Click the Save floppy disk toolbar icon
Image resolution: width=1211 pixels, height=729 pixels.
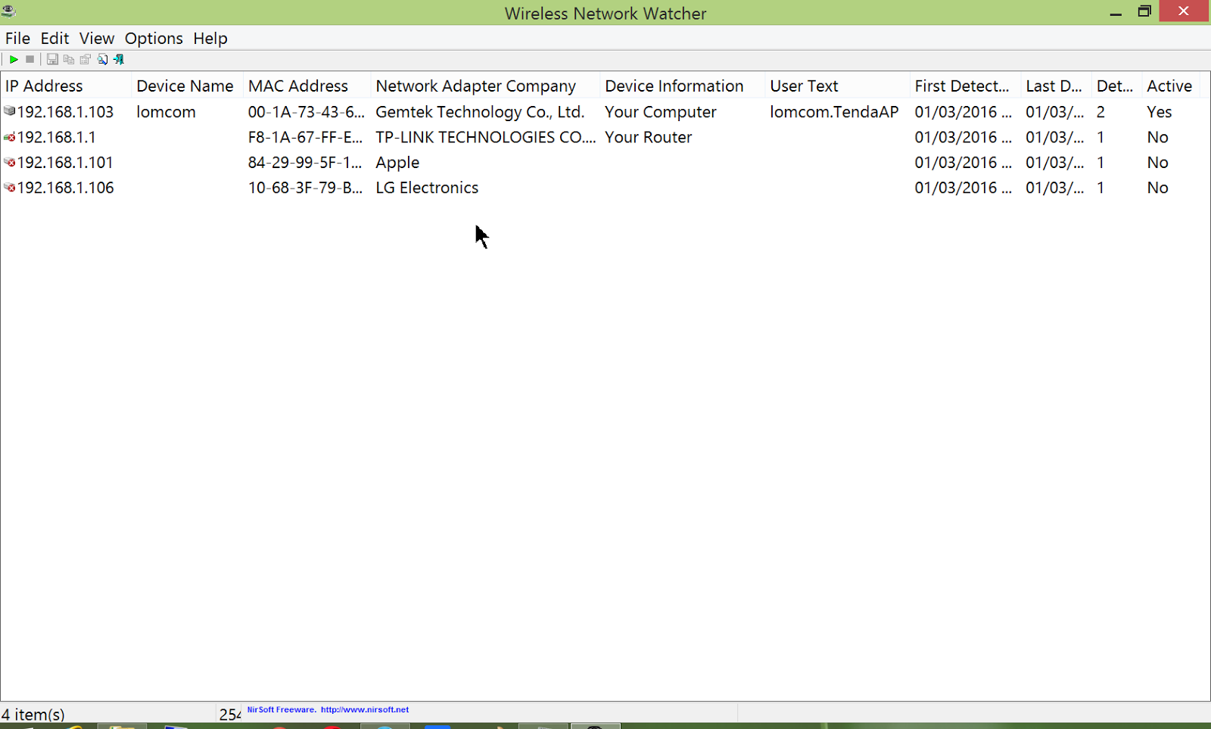[x=52, y=59]
